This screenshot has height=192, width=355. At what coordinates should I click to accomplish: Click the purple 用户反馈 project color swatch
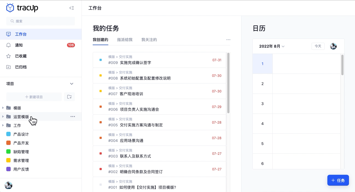point(8,169)
